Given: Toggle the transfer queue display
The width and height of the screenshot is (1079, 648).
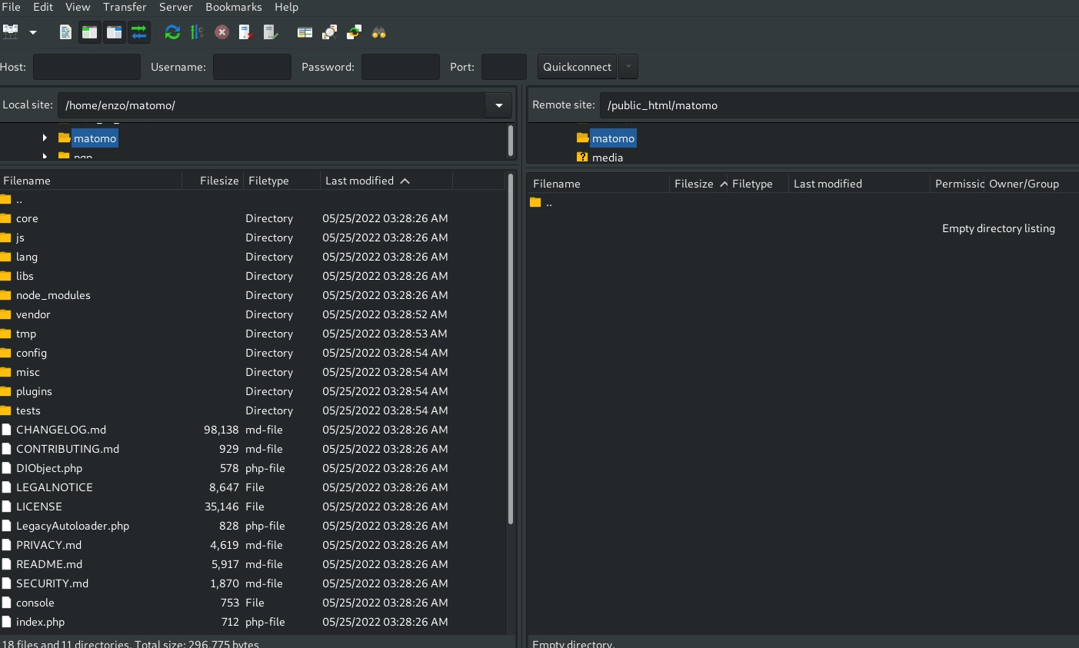Looking at the screenshot, I should coord(139,32).
